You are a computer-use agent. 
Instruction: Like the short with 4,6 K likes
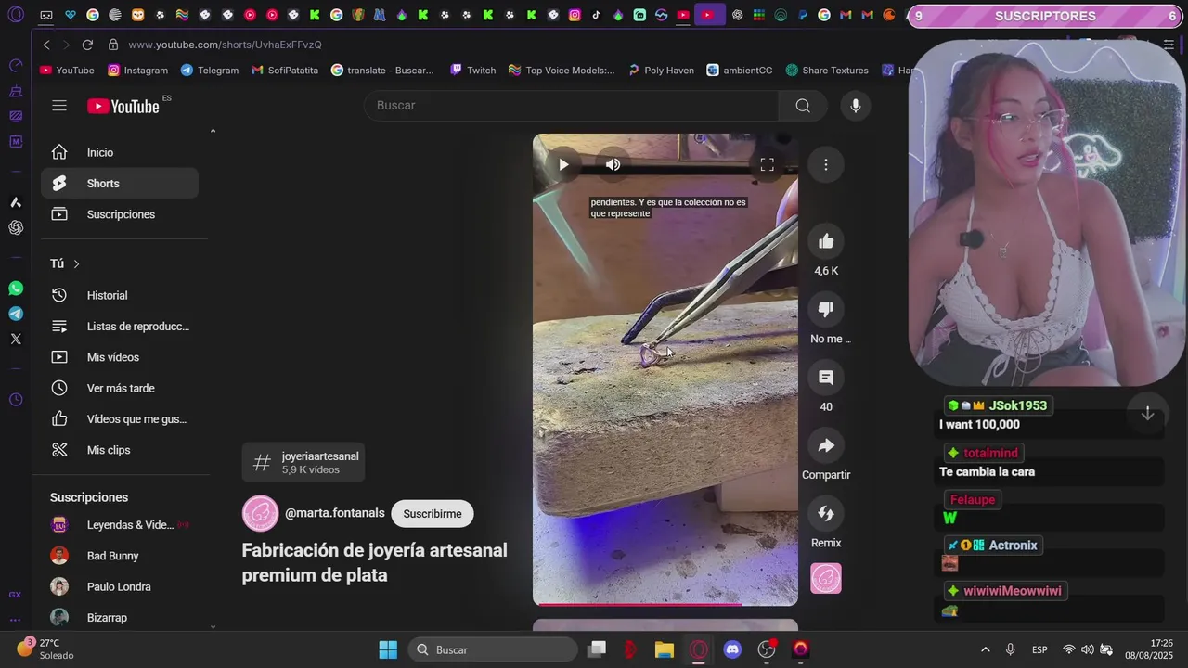click(826, 242)
